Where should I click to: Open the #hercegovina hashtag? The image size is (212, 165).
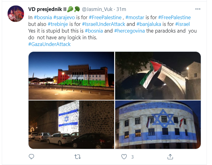(x=129, y=31)
